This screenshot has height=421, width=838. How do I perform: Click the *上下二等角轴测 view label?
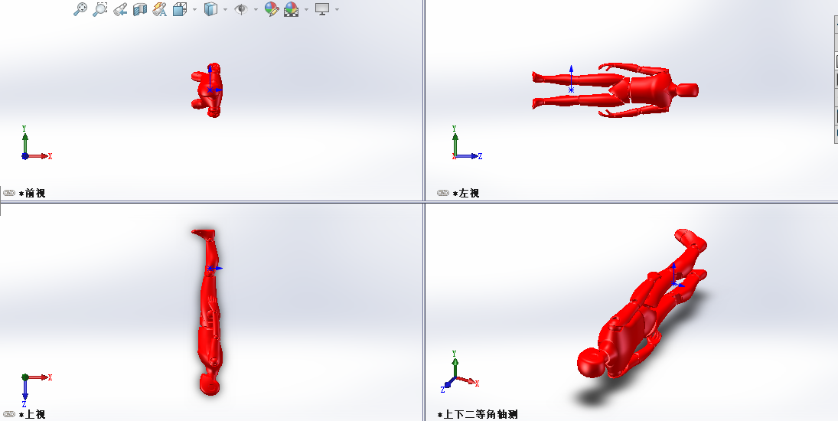tap(478, 415)
